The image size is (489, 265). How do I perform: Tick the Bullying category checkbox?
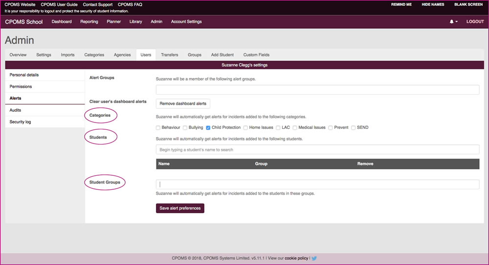click(x=185, y=128)
